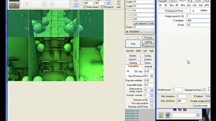216x121 pixels.
Task: Select preview quality preset
Action: tap(130, 51)
